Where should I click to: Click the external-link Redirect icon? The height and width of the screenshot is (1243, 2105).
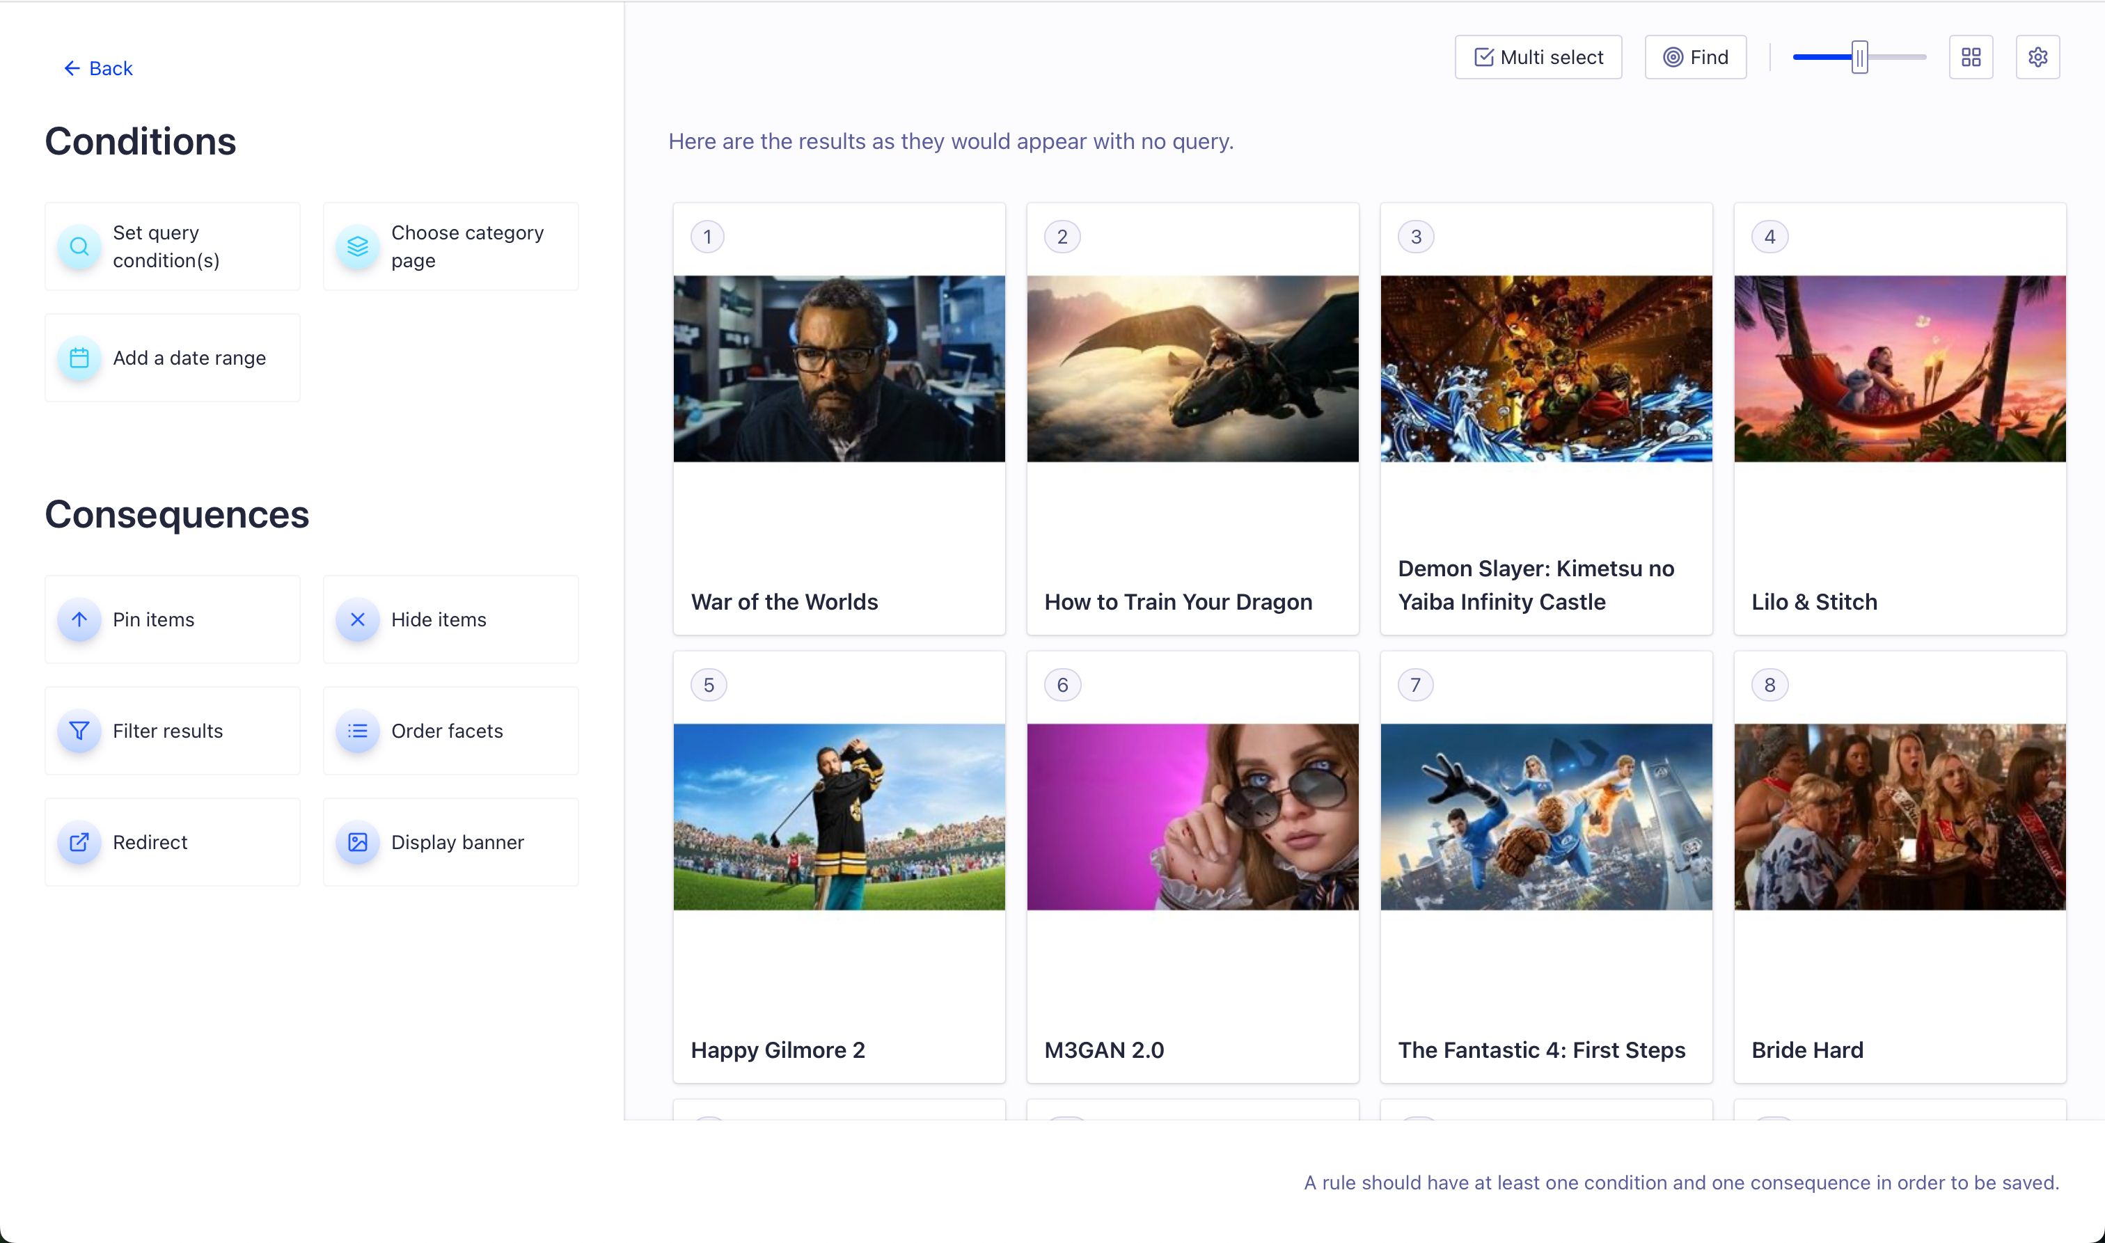(79, 842)
